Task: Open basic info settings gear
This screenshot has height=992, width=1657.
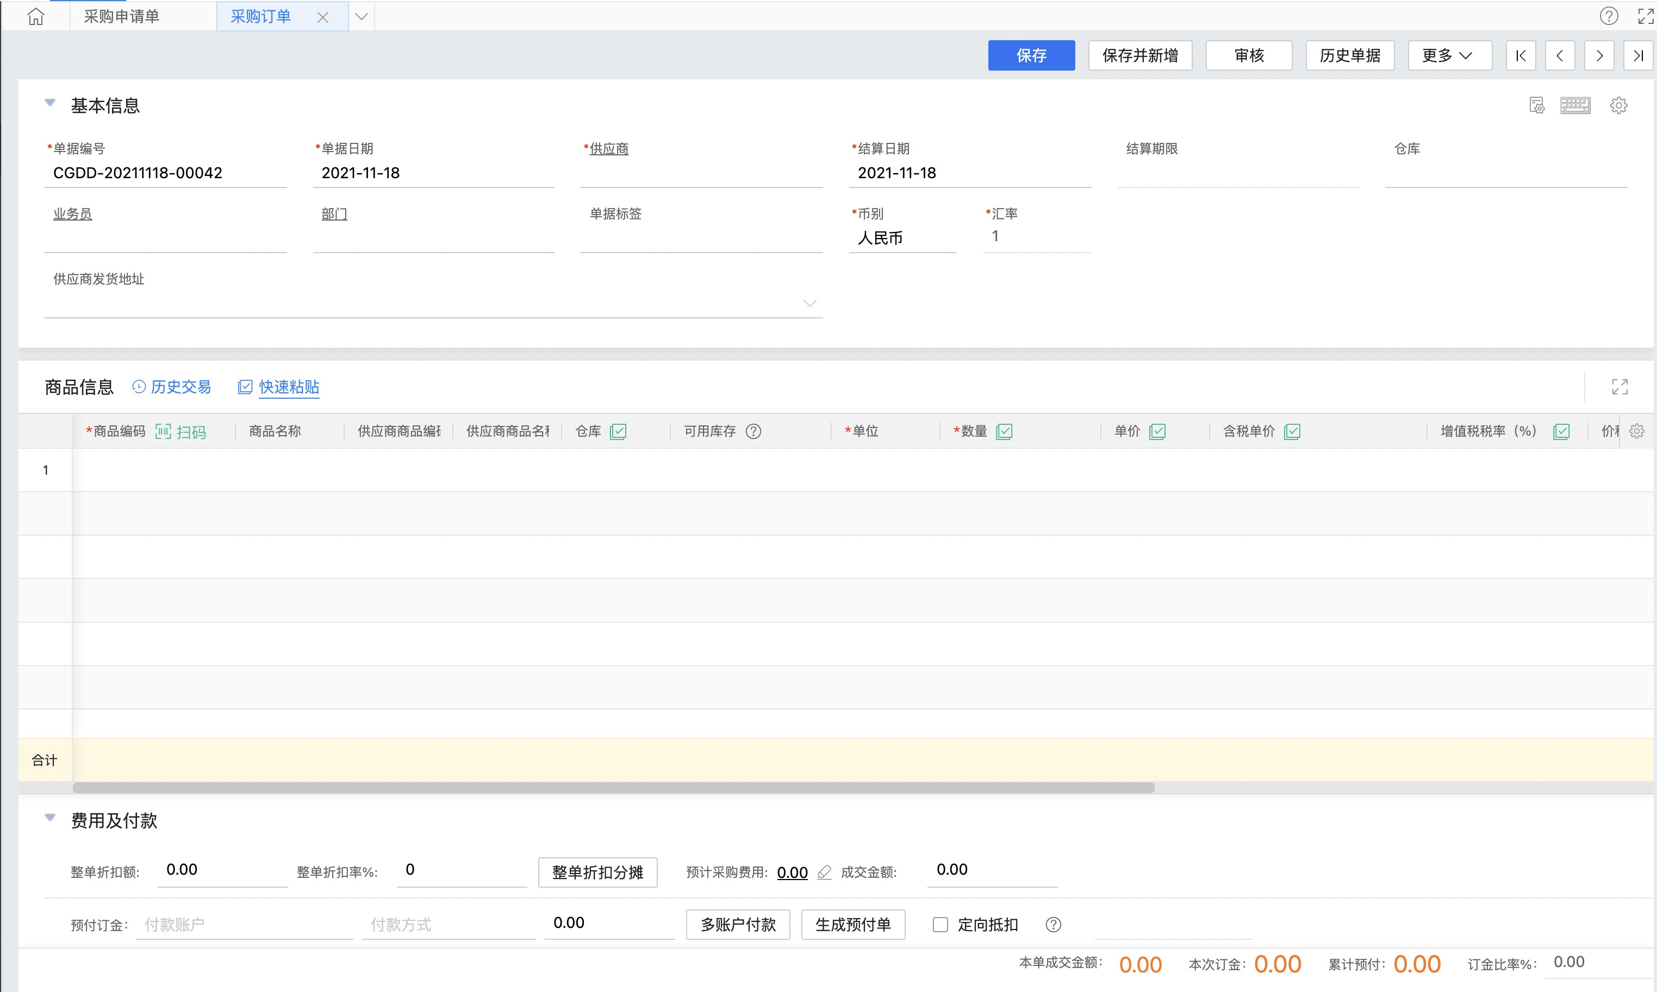Action: tap(1618, 105)
